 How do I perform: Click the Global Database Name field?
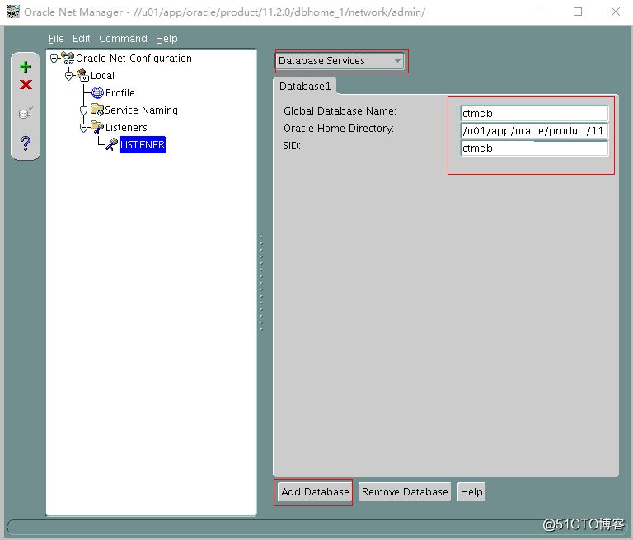click(534, 114)
